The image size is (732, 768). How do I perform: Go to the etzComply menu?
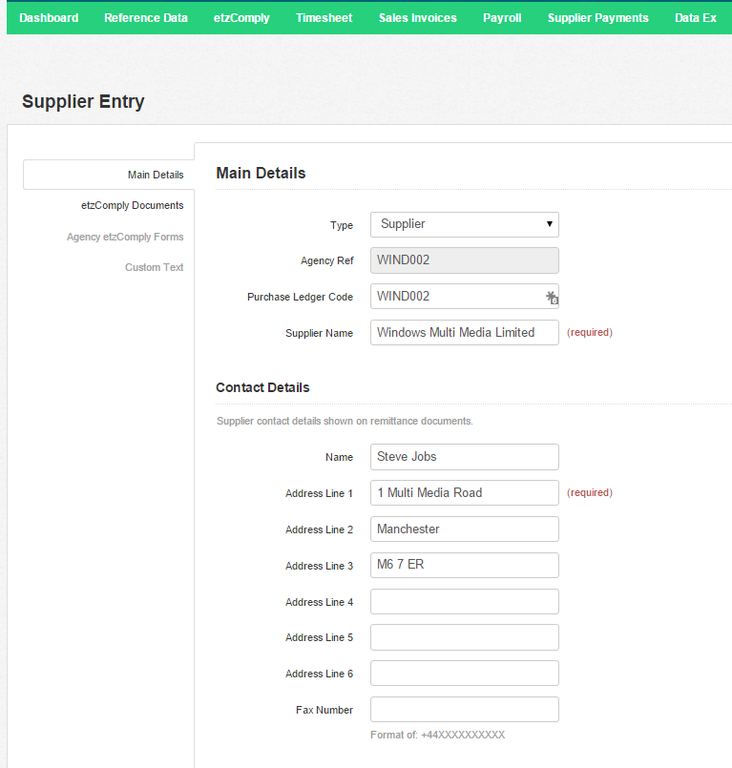tap(241, 18)
